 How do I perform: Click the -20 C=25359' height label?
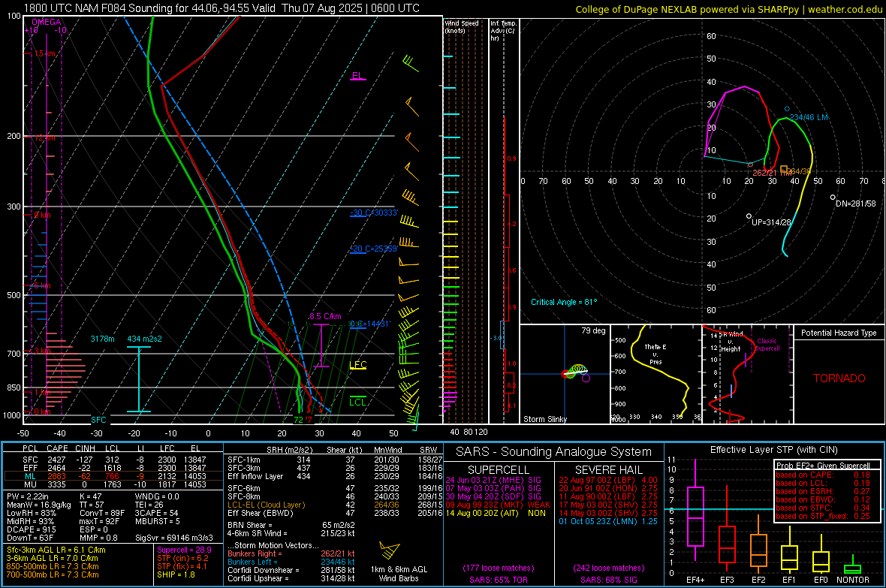374,249
